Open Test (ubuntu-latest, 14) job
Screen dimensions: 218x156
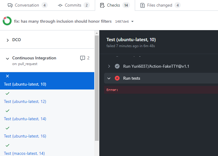coord(25,119)
